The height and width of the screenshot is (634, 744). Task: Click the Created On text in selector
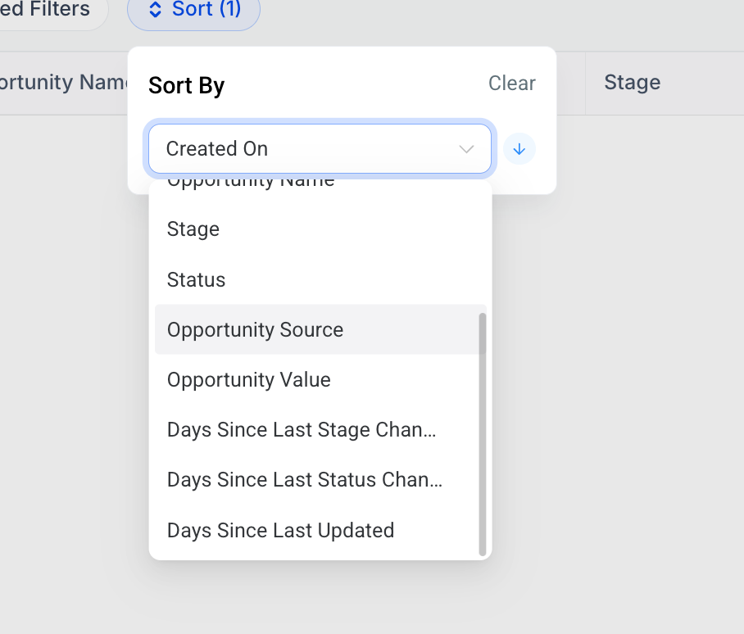pos(217,149)
